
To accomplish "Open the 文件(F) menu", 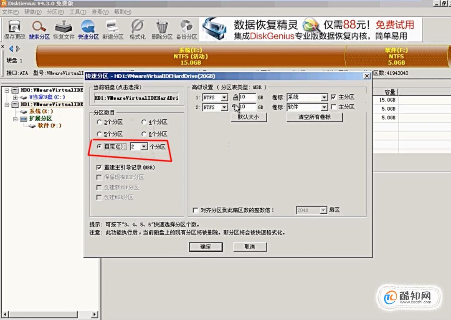I will point(10,12).
